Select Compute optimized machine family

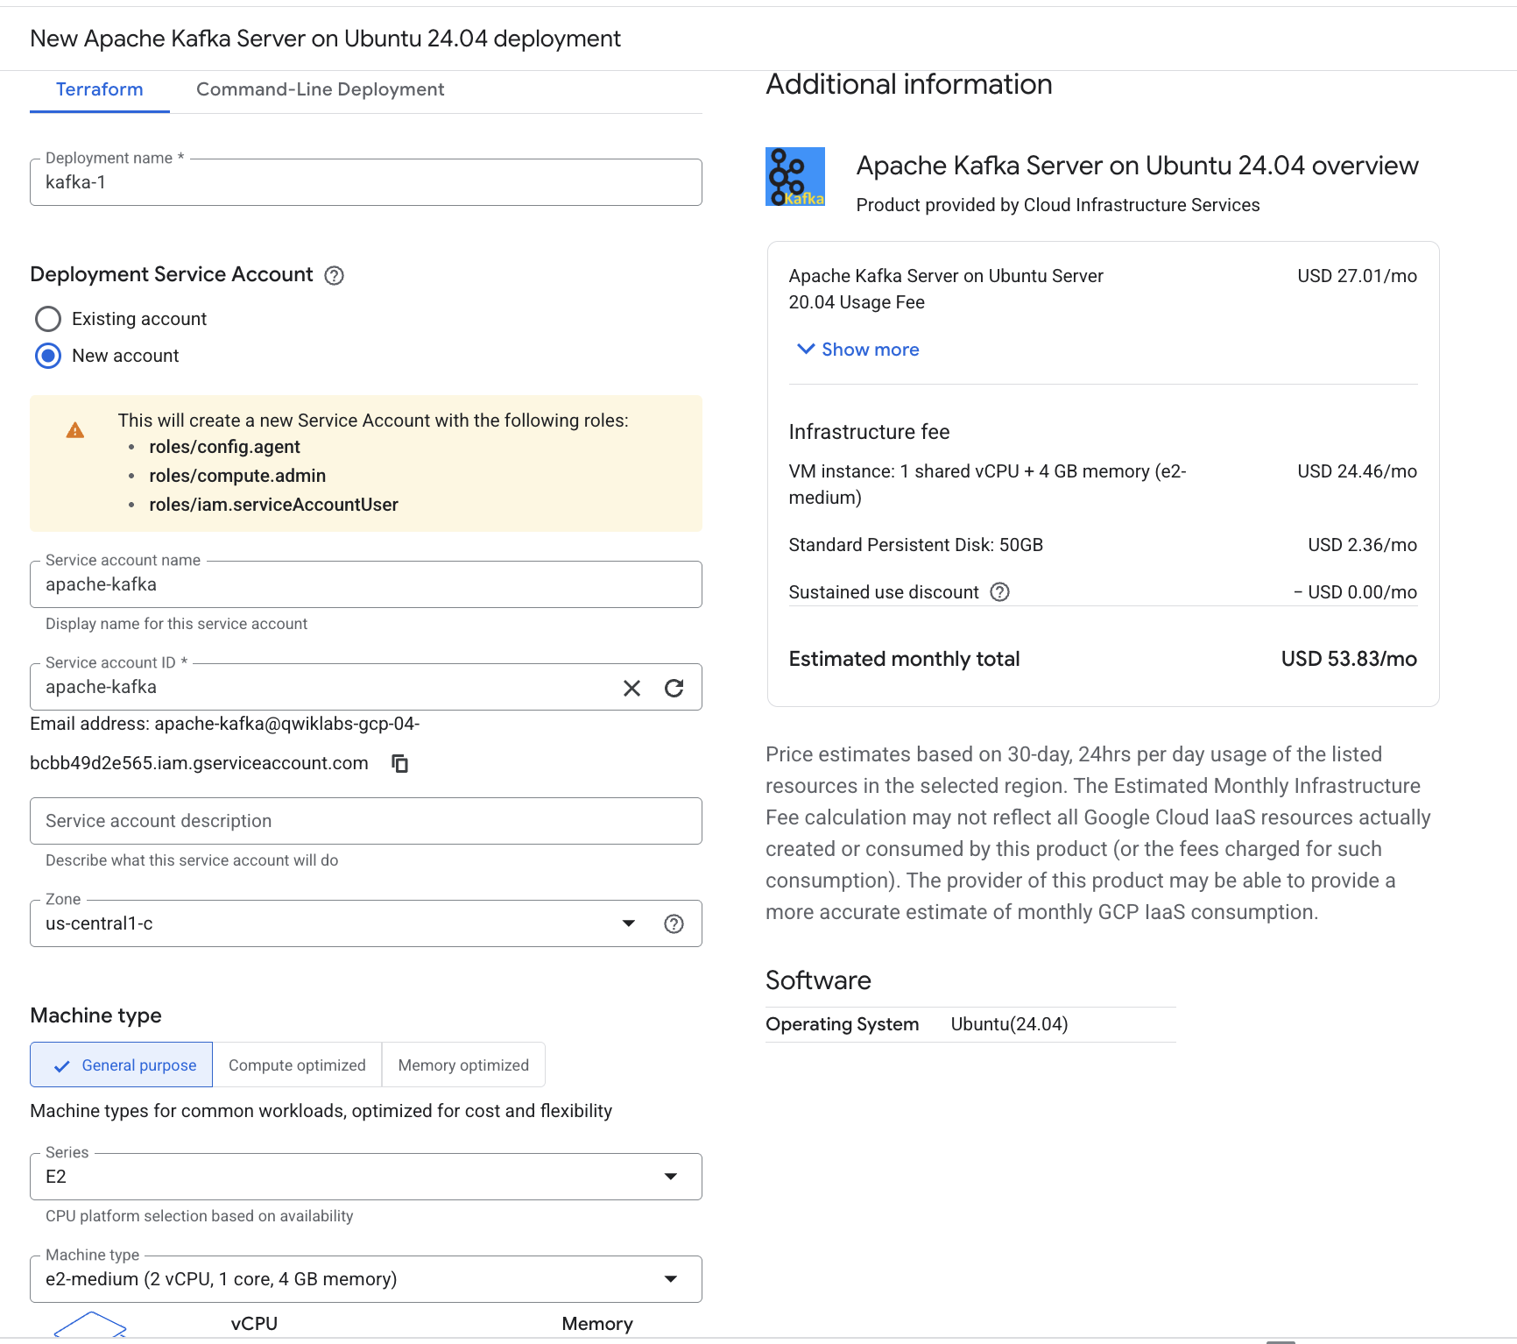tap(297, 1065)
